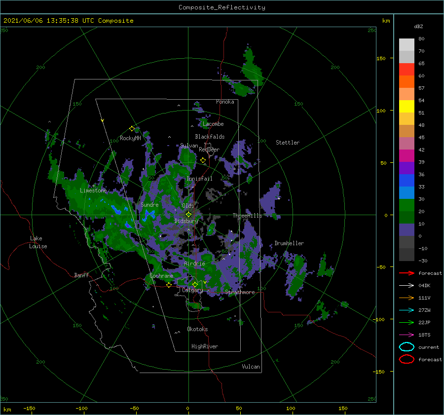Screen dimensions: 444x415
Task: Click the km unit label at bottom left
Action: 7,410
